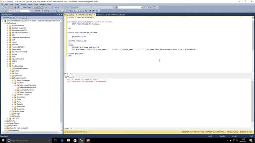The width and height of the screenshot is (255, 143).
Task: Select the Database Triggers folder
Action: (23, 95)
